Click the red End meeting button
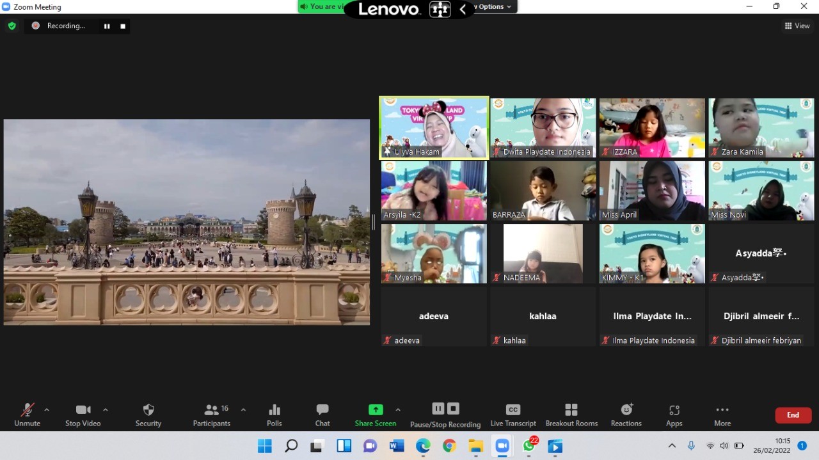Image resolution: width=819 pixels, height=460 pixels. click(x=793, y=415)
